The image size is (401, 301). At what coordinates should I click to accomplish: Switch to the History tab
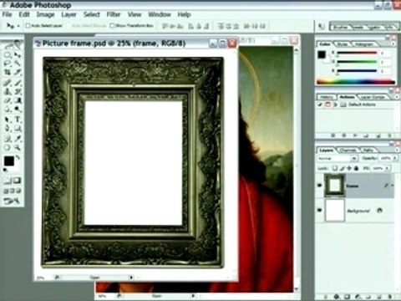[326, 97]
